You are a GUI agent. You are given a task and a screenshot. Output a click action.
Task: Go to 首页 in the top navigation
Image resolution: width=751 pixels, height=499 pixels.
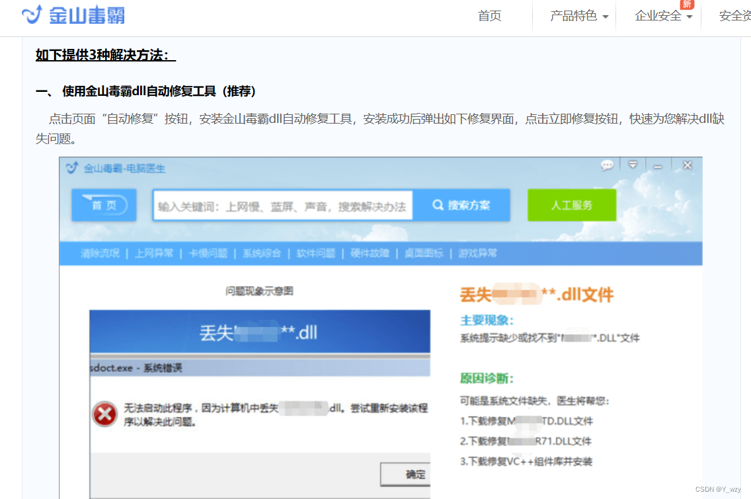click(x=489, y=16)
